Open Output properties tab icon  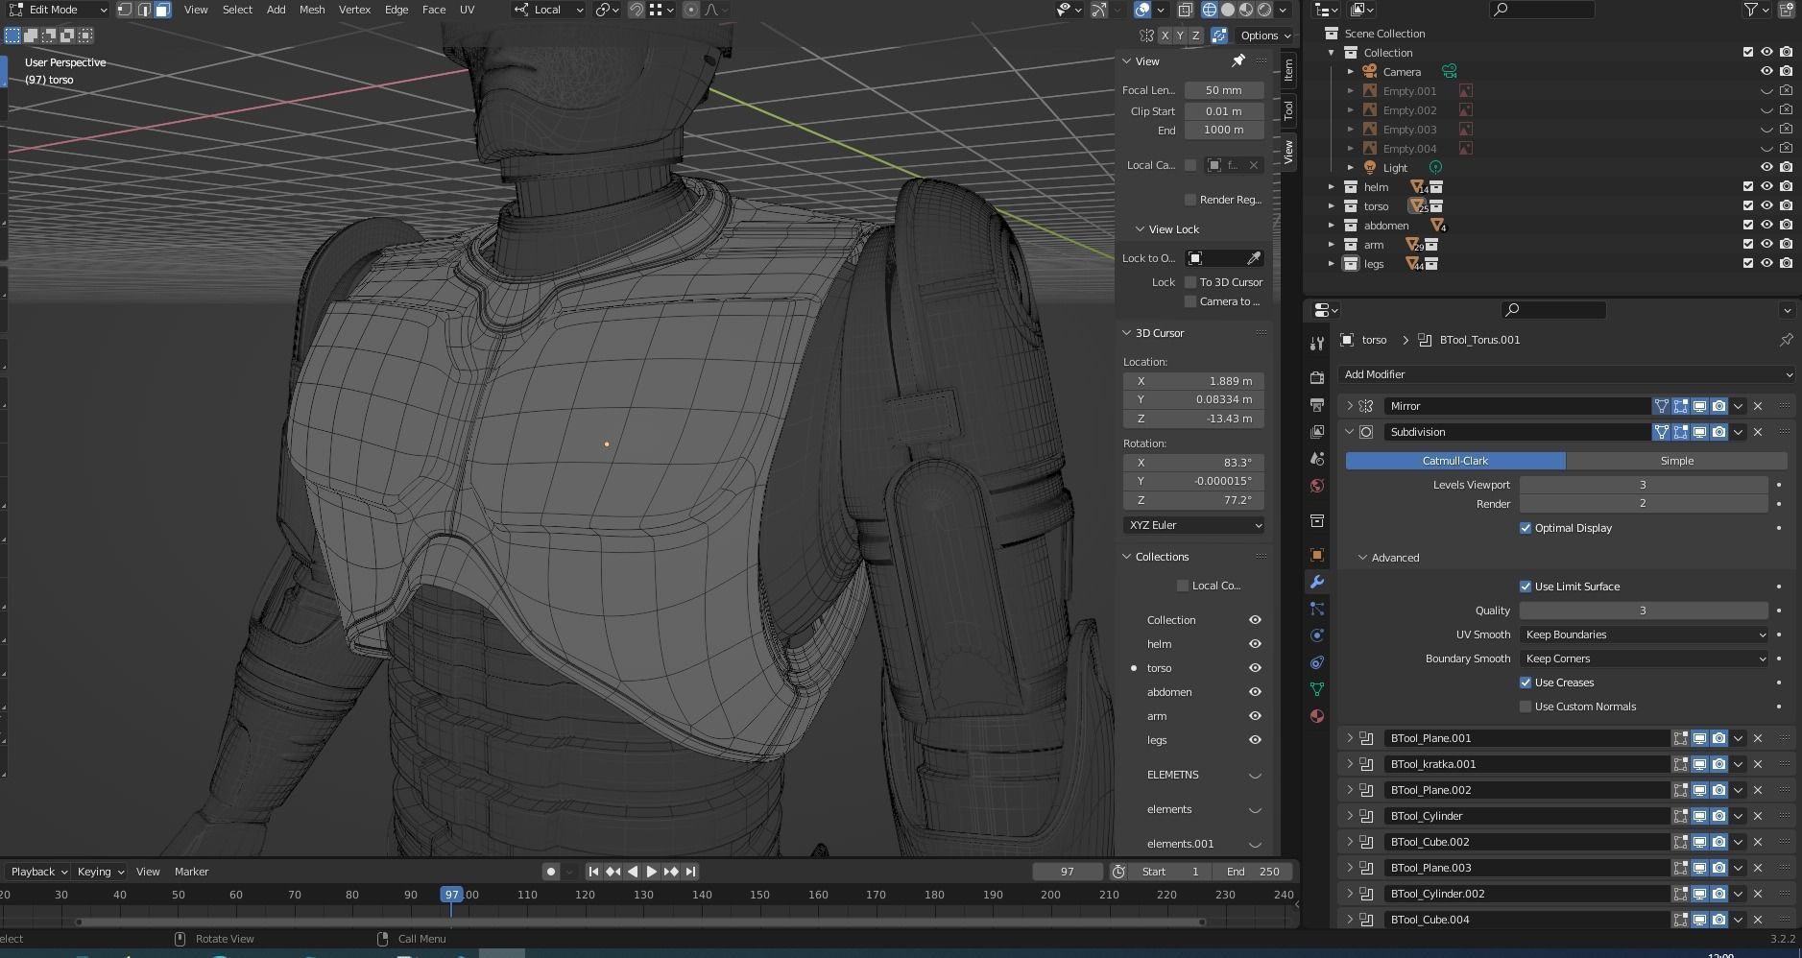pyautogui.click(x=1317, y=405)
